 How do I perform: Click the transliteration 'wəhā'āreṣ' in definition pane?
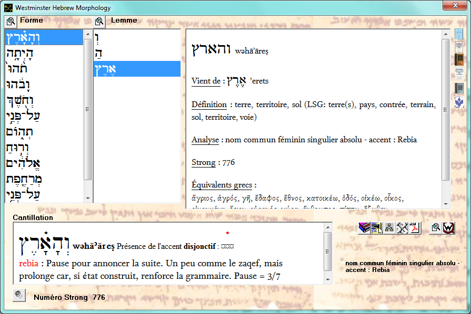click(252, 51)
